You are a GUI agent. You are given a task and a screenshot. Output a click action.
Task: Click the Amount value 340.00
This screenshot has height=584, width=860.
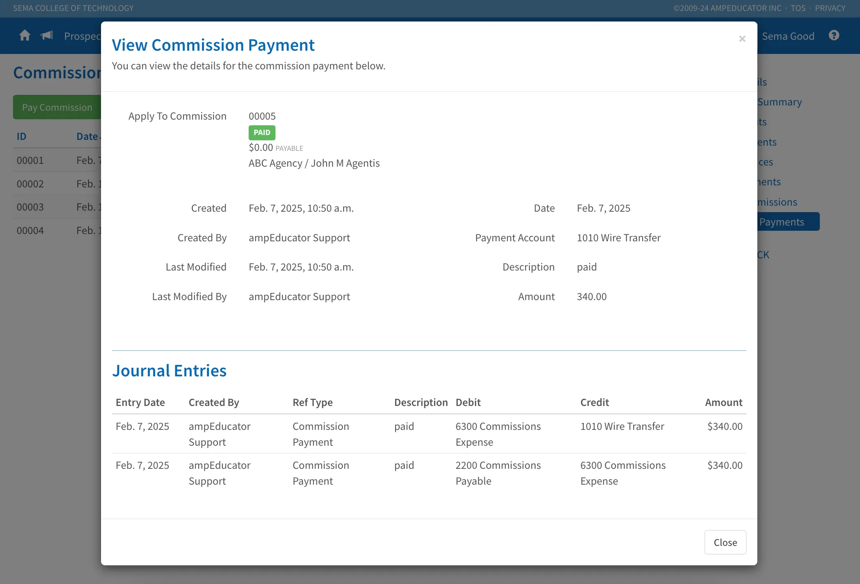tap(591, 297)
